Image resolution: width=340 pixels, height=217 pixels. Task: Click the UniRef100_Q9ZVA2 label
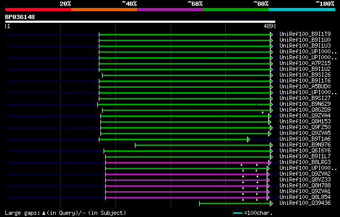click(305, 174)
